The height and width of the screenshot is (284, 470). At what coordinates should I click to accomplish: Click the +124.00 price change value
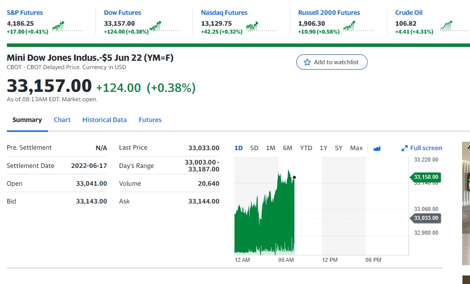118,88
